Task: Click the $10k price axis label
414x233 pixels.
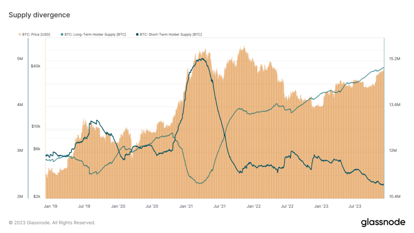Action: [36, 126]
